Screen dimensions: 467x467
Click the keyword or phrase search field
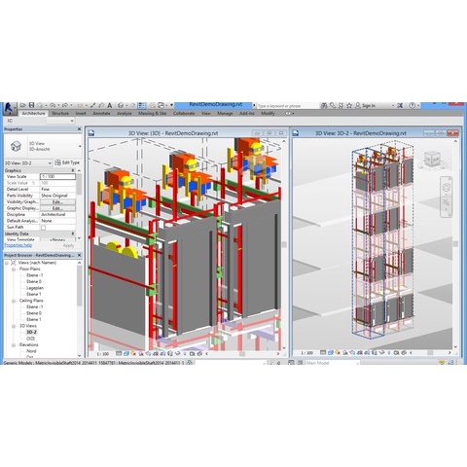click(287, 106)
